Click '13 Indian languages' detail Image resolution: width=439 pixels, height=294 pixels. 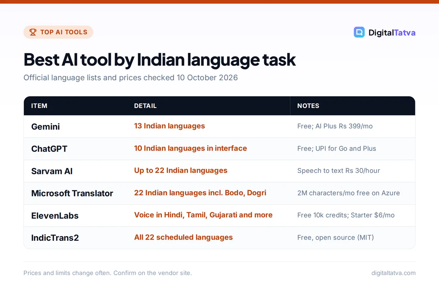pyautogui.click(x=169, y=126)
